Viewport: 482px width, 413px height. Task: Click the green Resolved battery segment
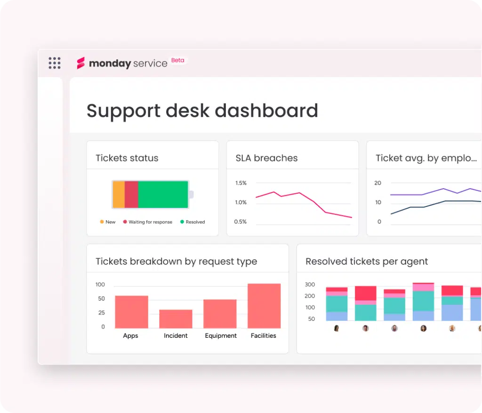163,195
